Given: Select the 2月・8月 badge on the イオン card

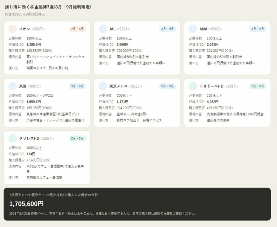Looking at the screenshot, I should pyautogui.click(x=77, y=29).
